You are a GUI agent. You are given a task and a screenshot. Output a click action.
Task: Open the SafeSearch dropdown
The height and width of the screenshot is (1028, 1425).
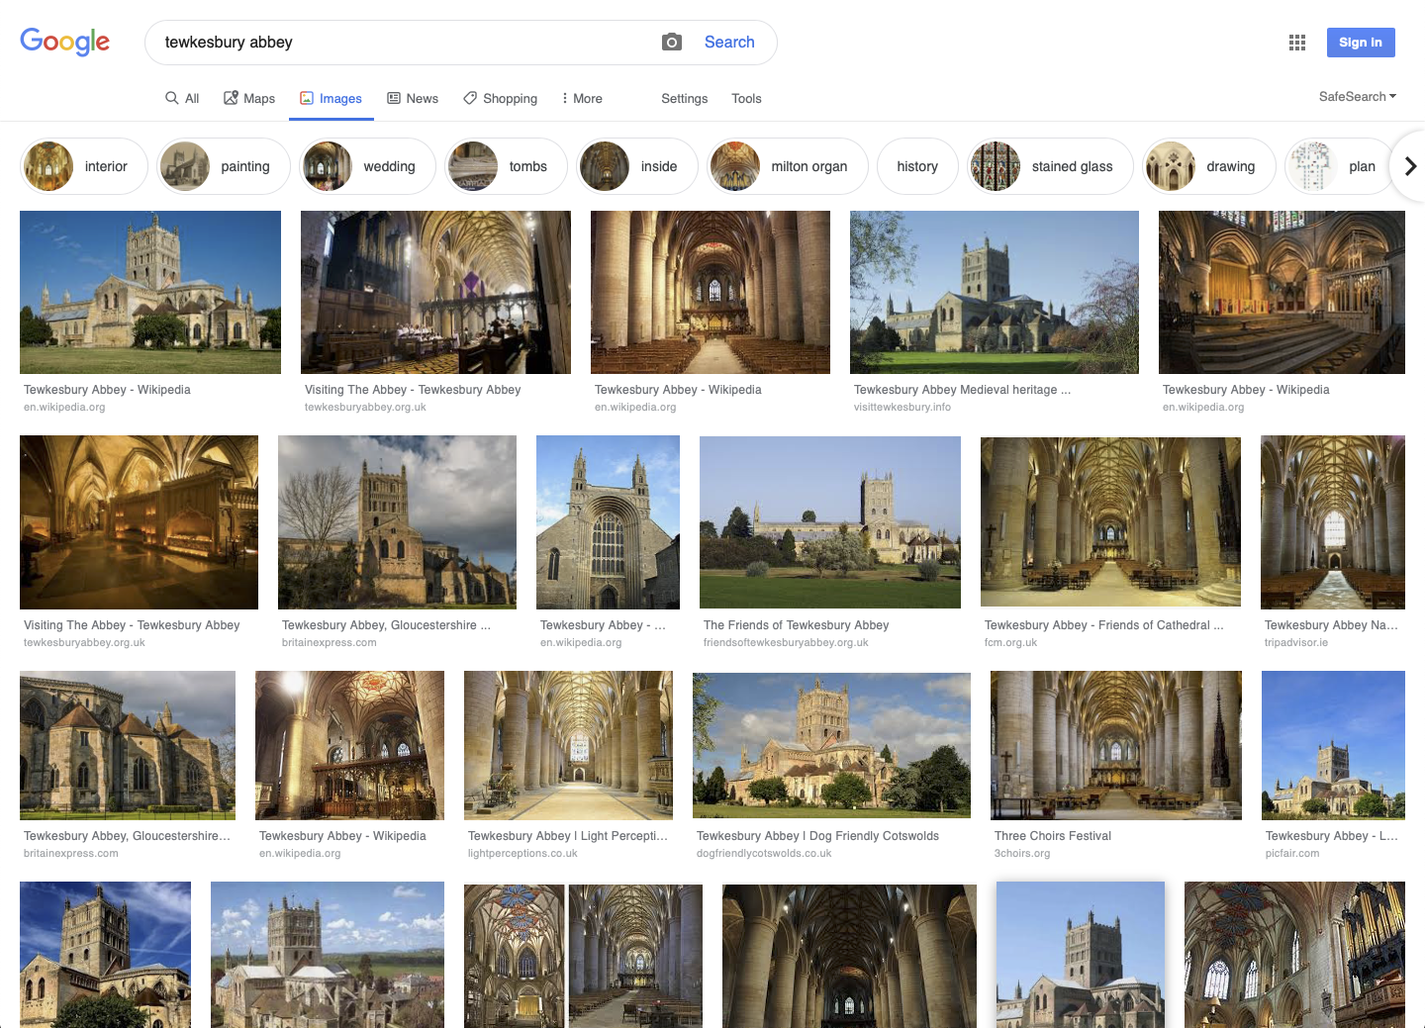click(1357, 96)
